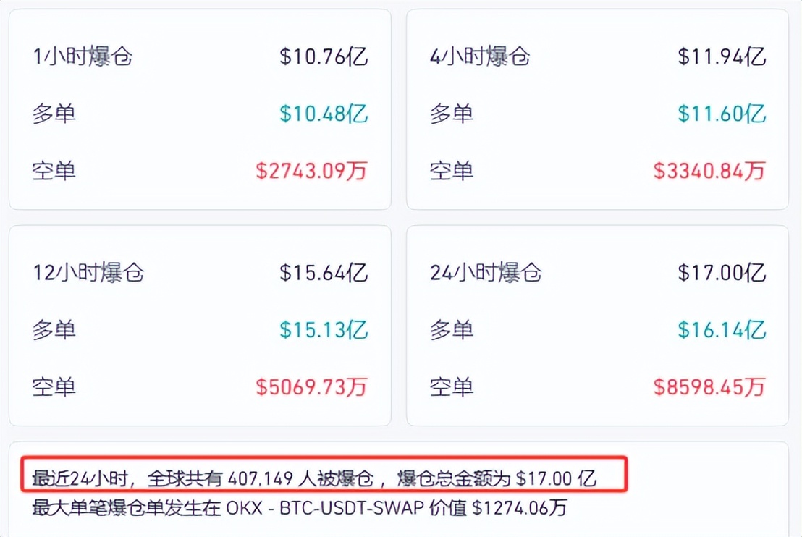
Task: Click the $11.60亿 long position value
Action: click(722, 114)
